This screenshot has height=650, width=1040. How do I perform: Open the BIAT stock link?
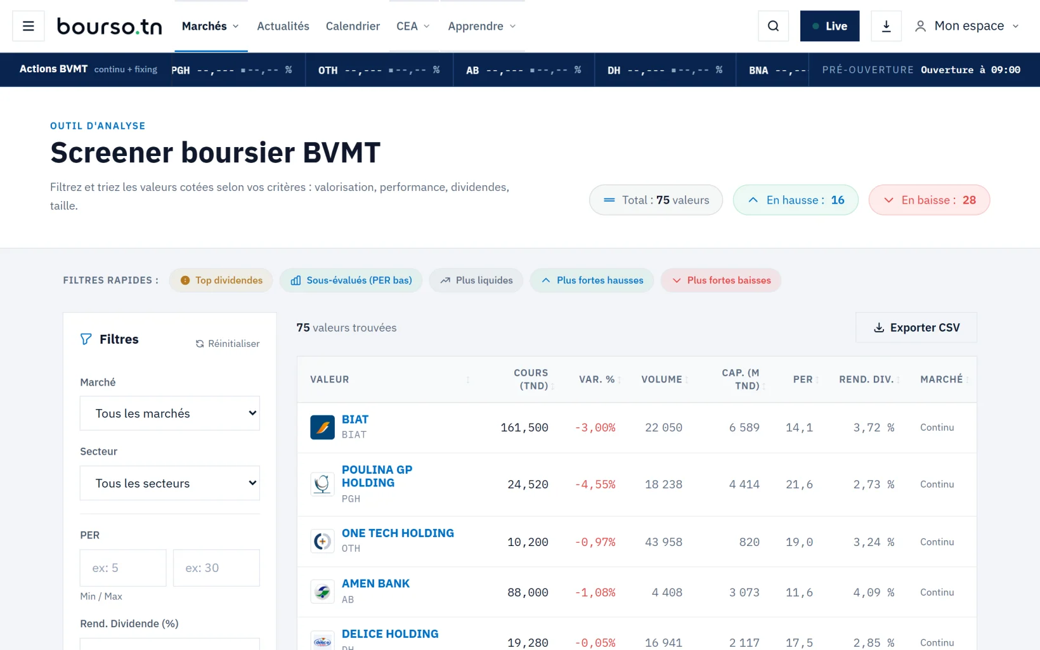coord(355,420)
